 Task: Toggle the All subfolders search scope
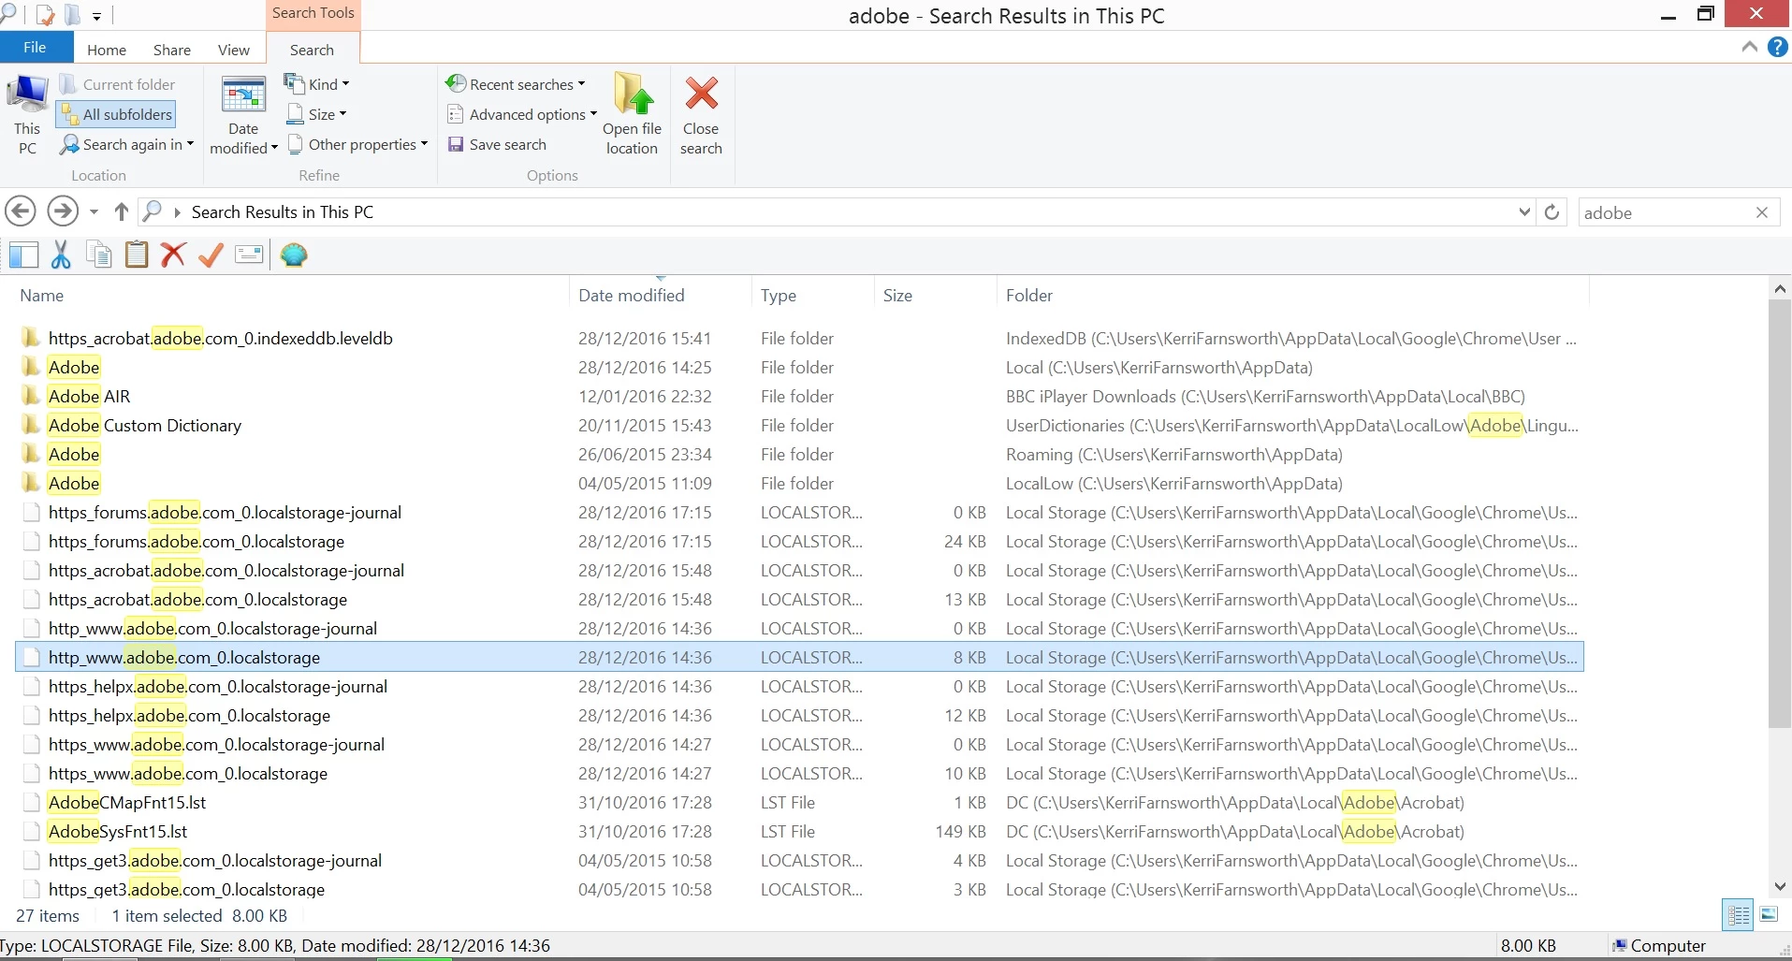[117, 114]
